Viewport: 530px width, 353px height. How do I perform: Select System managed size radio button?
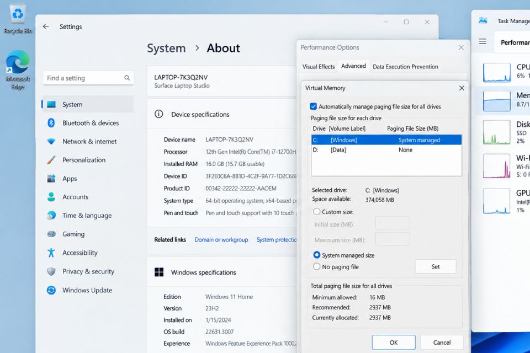tap(317, 255)
